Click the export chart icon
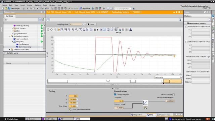Image resolution: width=215 pixels, height=121 pixels. tap(131, 30)
